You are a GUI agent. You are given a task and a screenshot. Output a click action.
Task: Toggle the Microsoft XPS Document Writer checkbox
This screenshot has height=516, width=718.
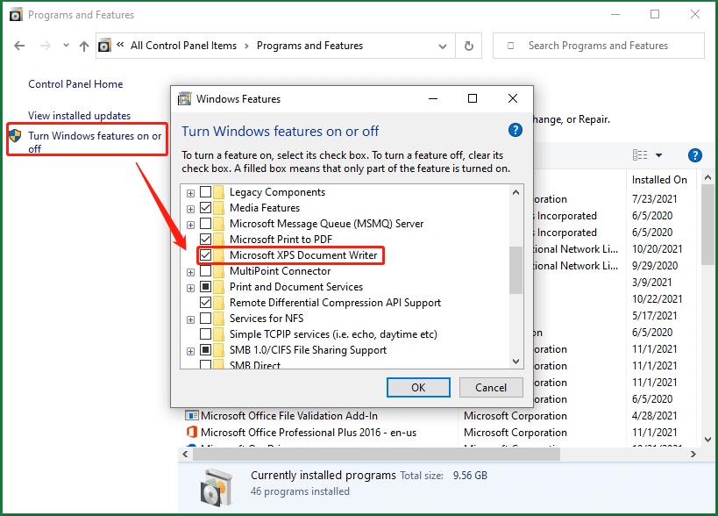[x=206, y=255]
